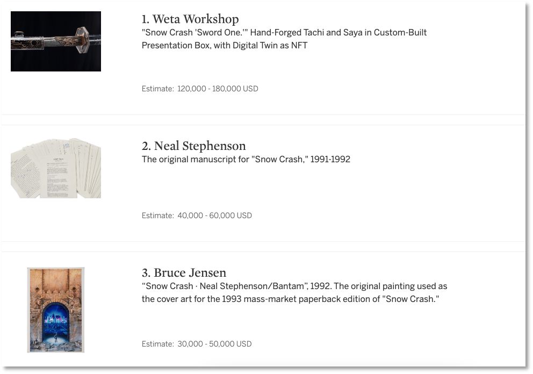This screenshot has width=533, height=374.
Task: Click the 120,000 - 180,000 USD estimate value
Action: [x=218, y=89]
